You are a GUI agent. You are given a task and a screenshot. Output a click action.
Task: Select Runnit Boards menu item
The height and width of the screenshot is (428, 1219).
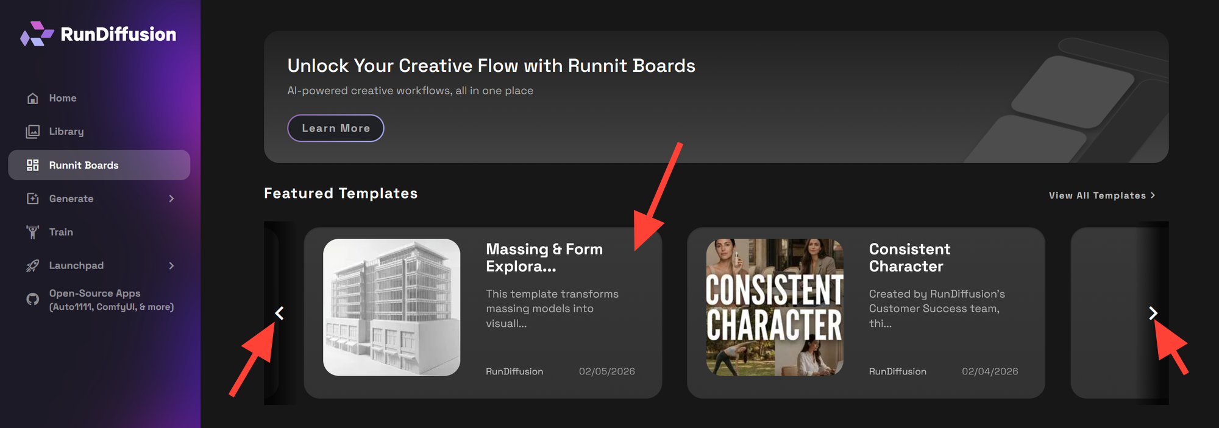click(x=99, y=165)
